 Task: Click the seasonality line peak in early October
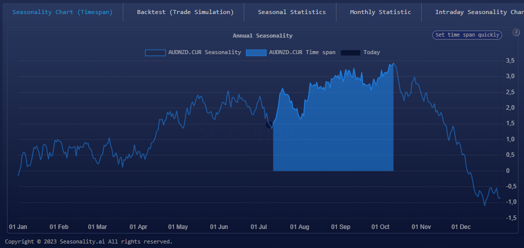[x=394, y=64]
